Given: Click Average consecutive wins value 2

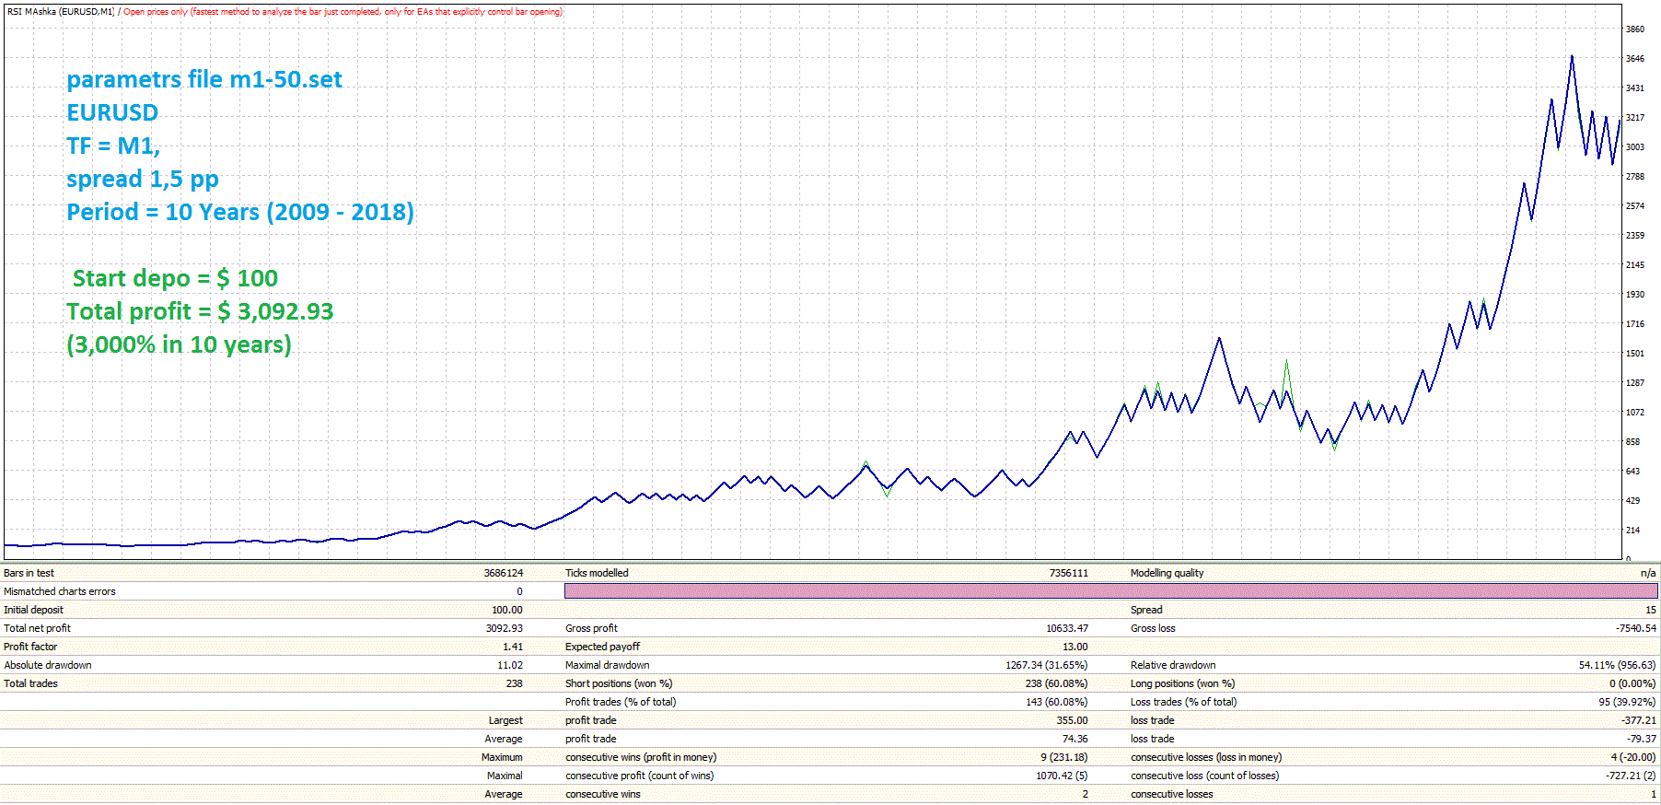Looking at the screenshot, I should [1085, 794].
